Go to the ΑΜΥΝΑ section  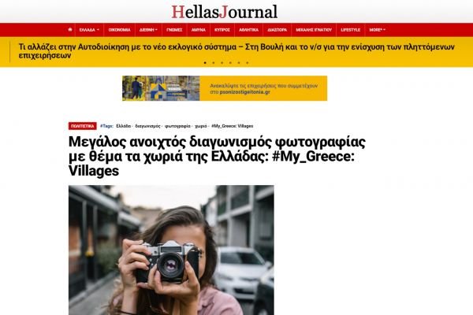(198, 30)
